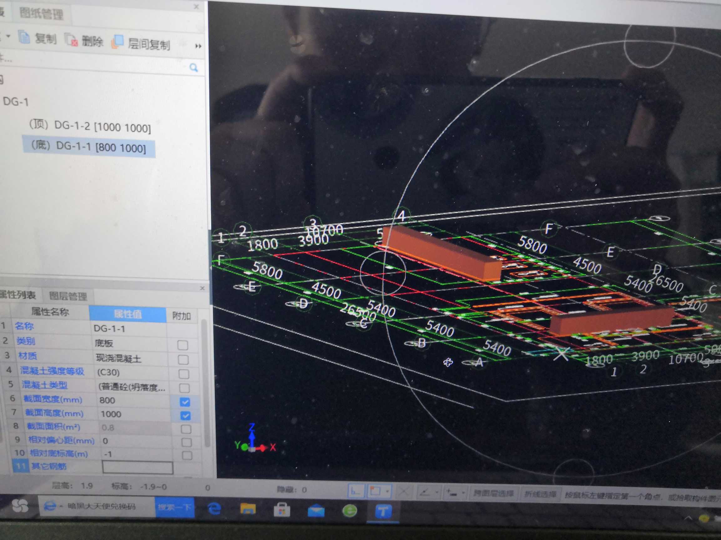Click the 属性值 column header
The width and height of the screenshot is (721, 540).
[x=128, y=314]
